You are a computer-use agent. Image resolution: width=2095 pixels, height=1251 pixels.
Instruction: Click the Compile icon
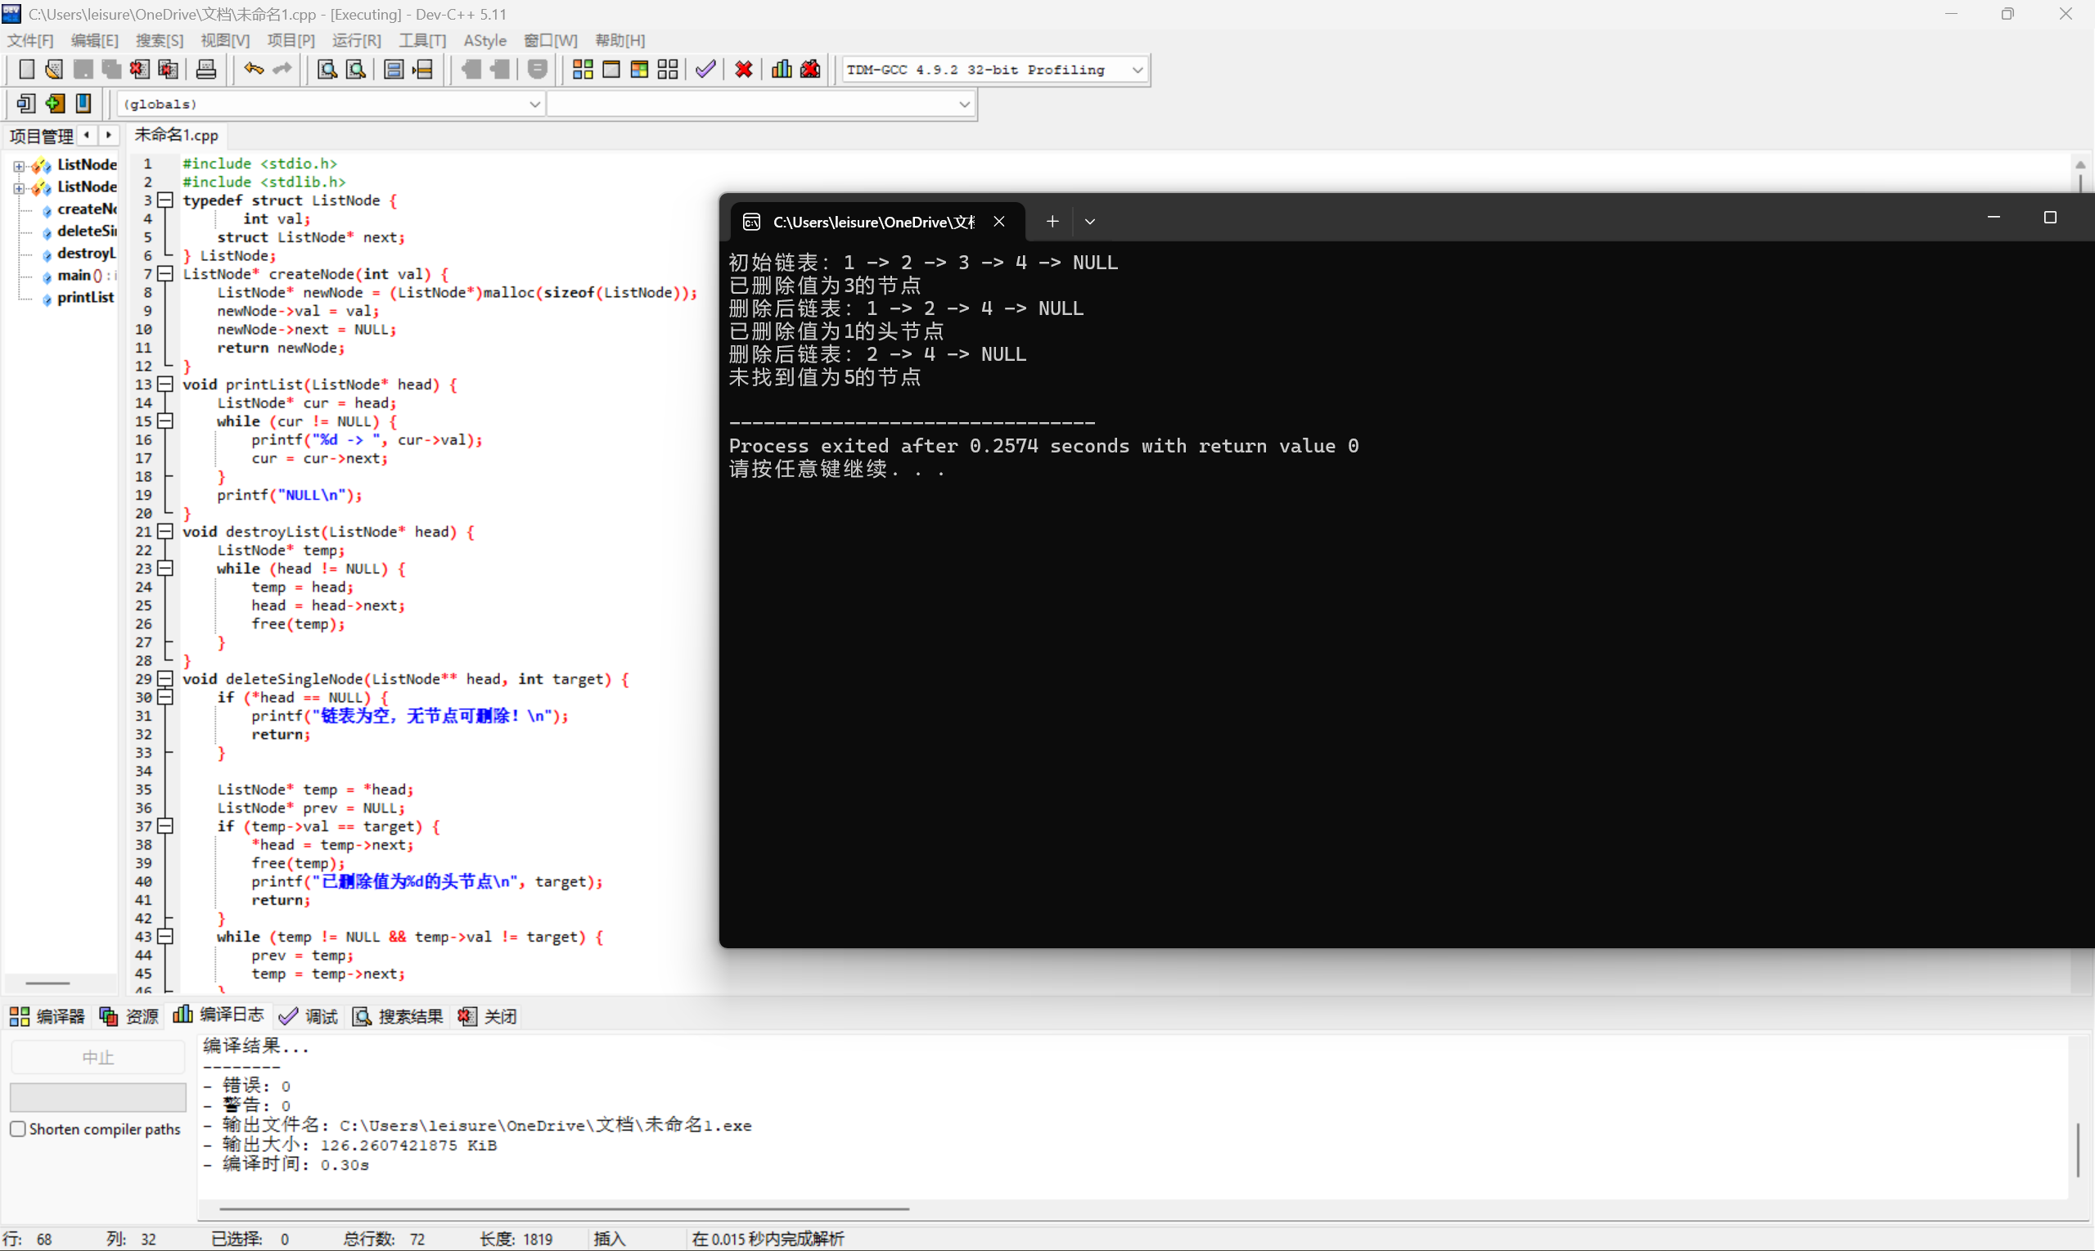pyautogui.click(x=582, y=69)
